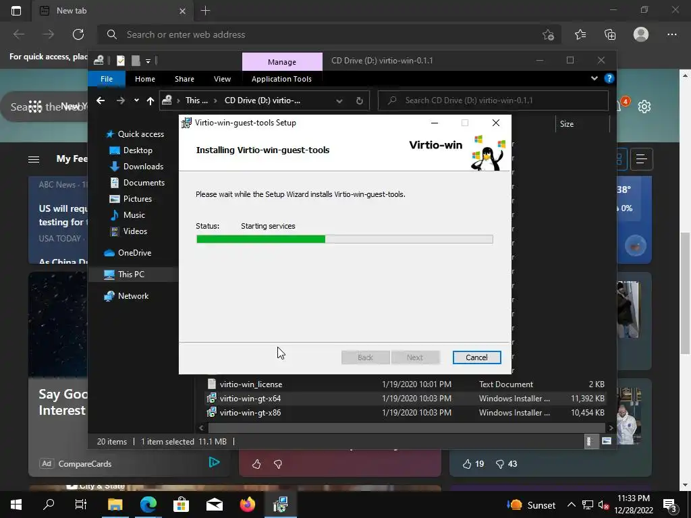
Task: Add page to favorites star icon
Action: (x=548, y=34)
